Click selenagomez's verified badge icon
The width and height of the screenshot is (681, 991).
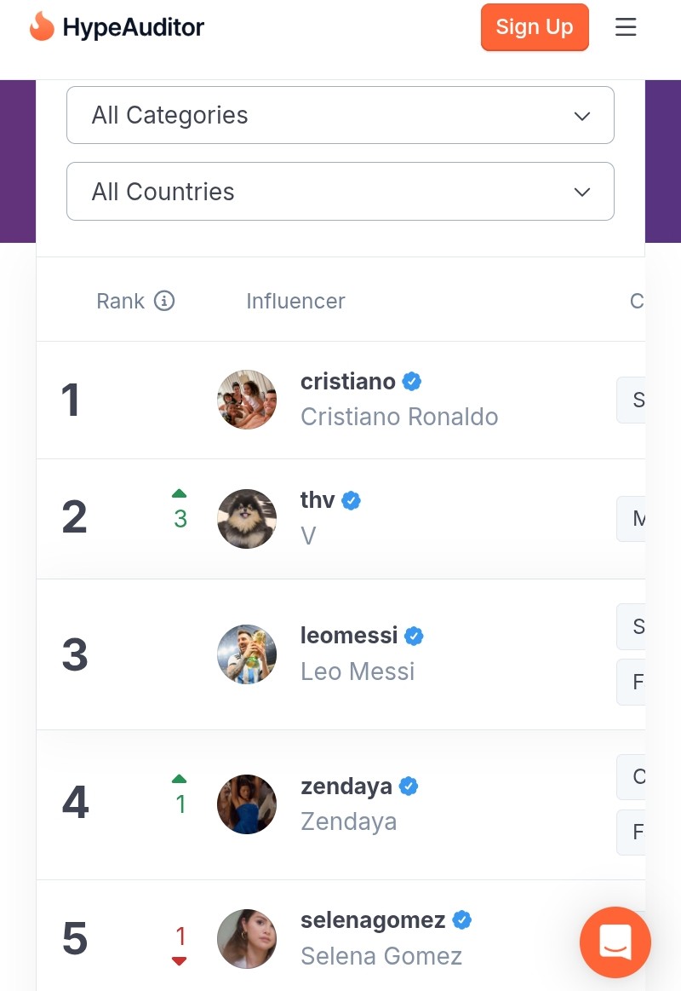[x=462, y=920]
